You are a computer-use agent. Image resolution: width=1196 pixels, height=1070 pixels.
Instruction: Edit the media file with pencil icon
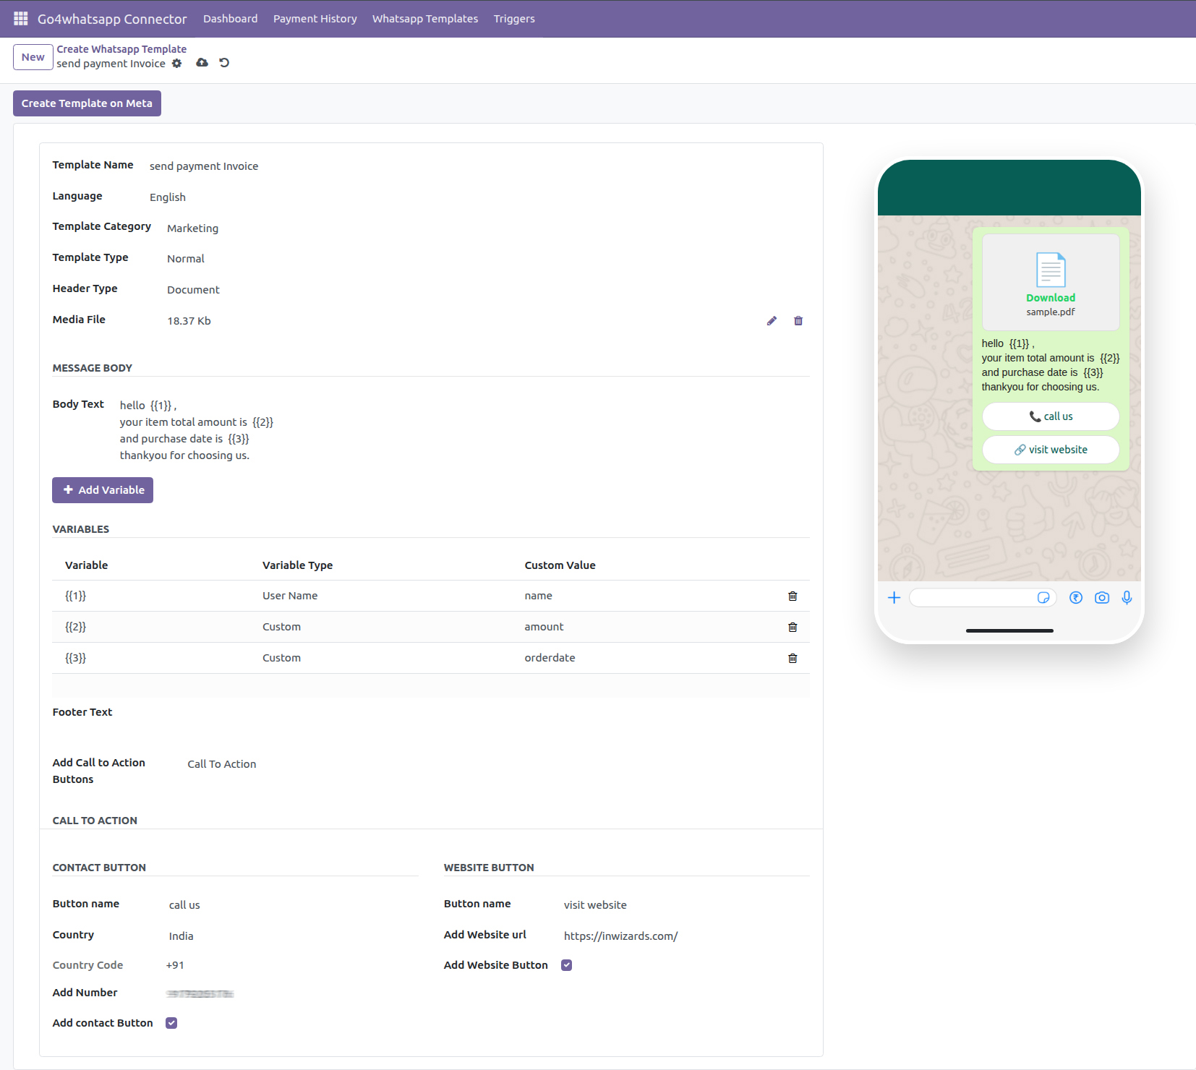click(x=772, y=321)
